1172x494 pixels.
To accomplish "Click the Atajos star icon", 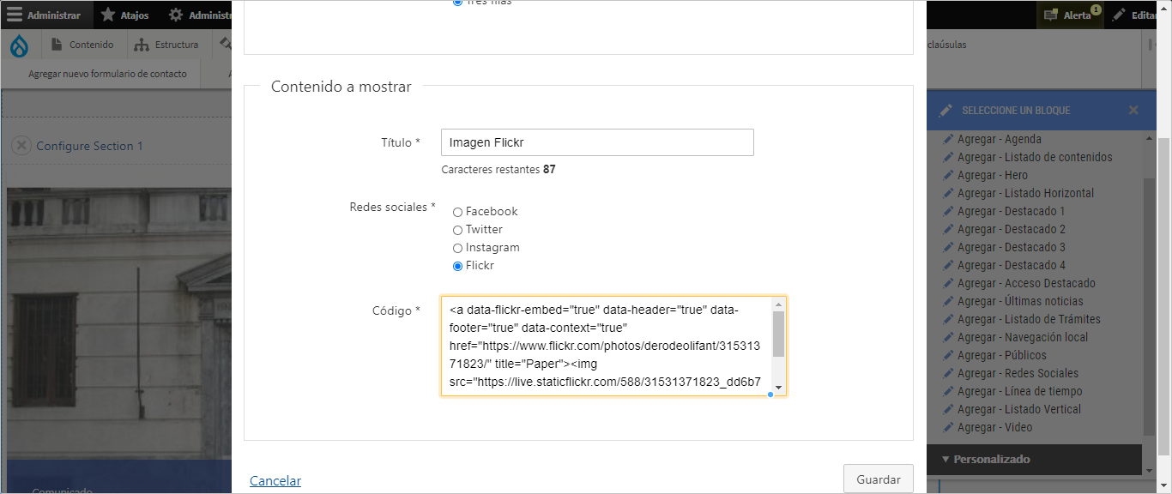I will (x=107, y=15).
